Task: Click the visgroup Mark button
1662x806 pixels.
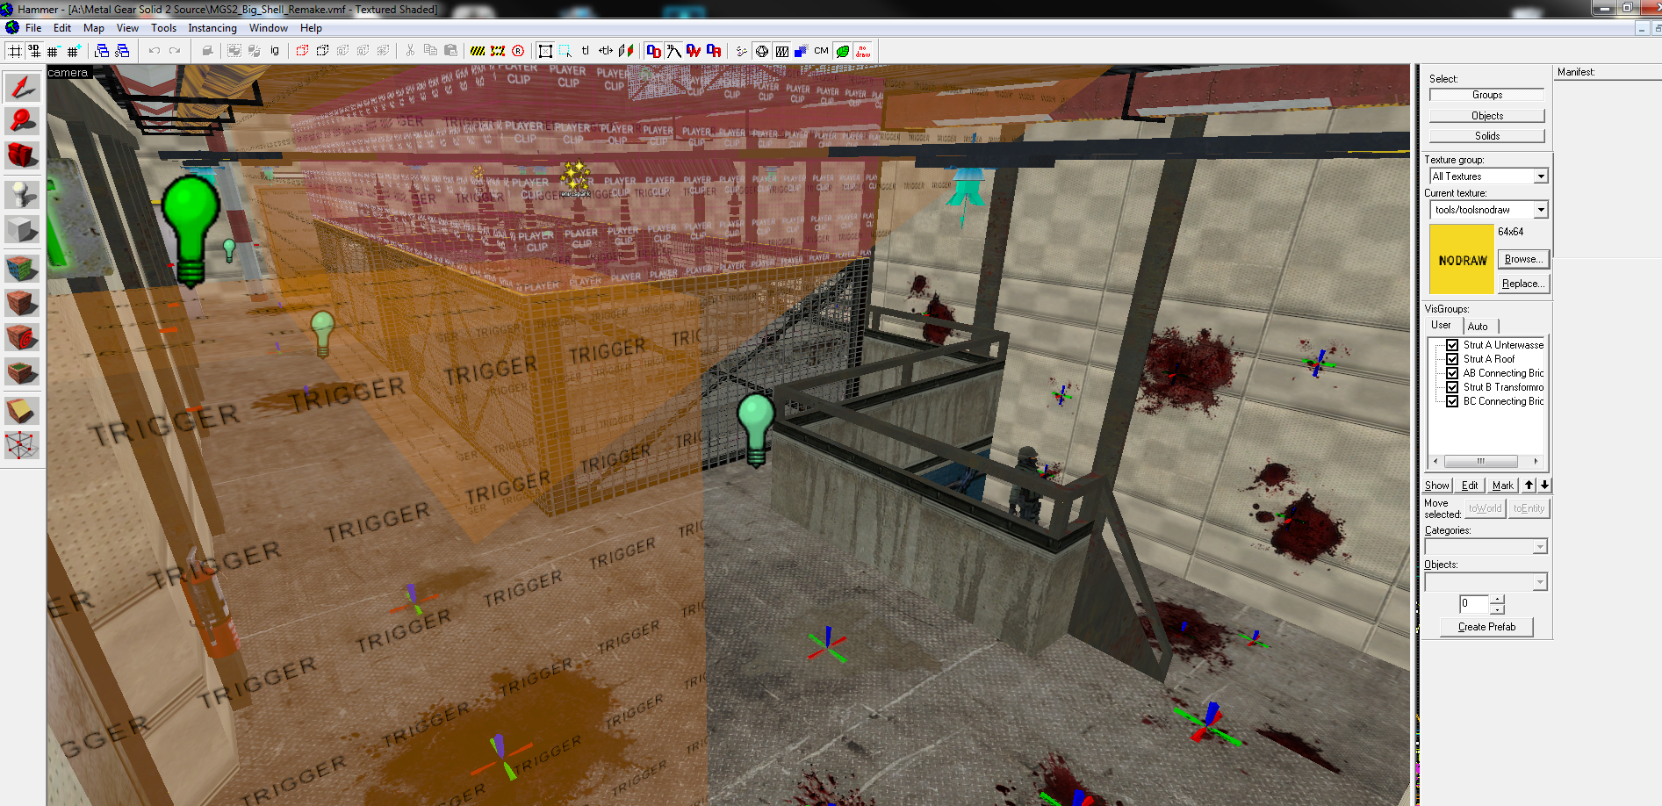Action: pos(1502,486)
